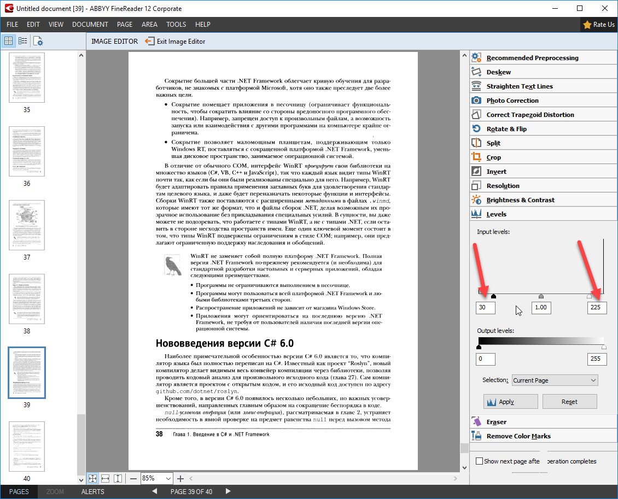Image resolution: width=618 pixels, height=499 pixels.
Task: Click the output white level field 255
Action: (597, 359)
